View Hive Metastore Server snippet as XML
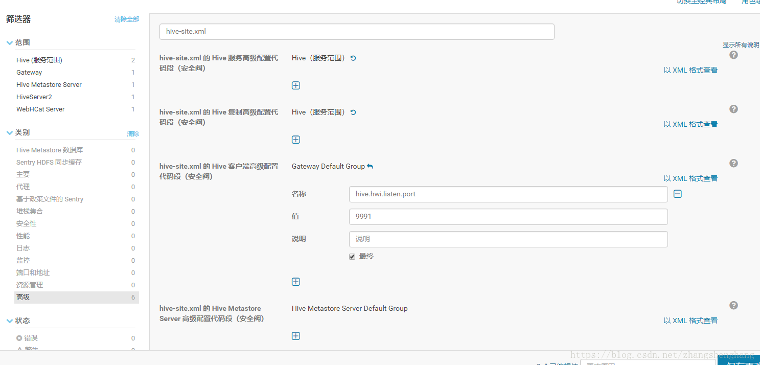The height and width of the screenshot is (365, 760). tap(690, 321)
